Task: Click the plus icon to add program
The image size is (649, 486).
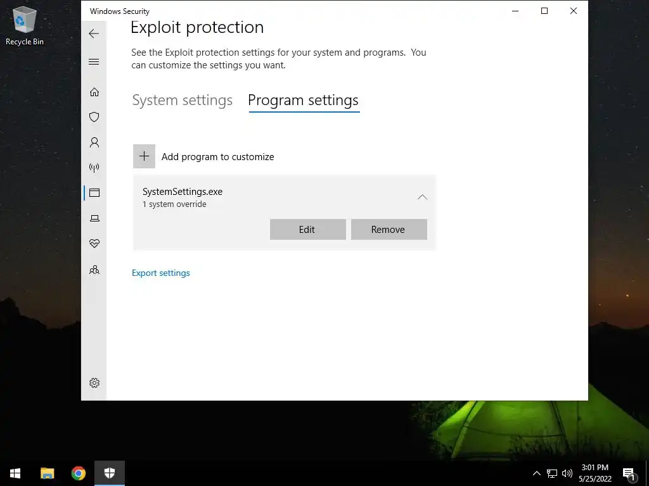Action: click(144, 156)
